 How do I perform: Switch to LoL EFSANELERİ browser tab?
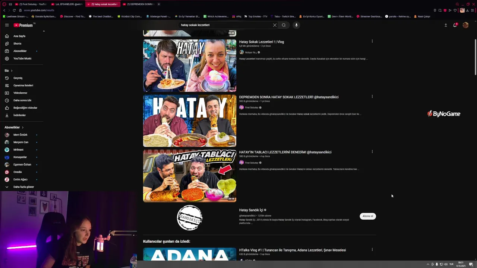pyautogui.click(x=67, y=4)
